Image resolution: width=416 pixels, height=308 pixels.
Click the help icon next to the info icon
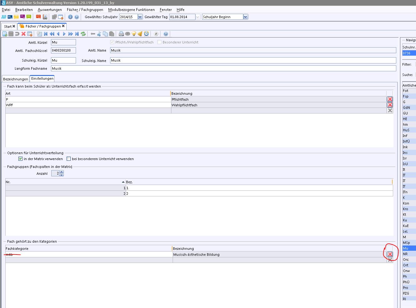coord(77,17)
